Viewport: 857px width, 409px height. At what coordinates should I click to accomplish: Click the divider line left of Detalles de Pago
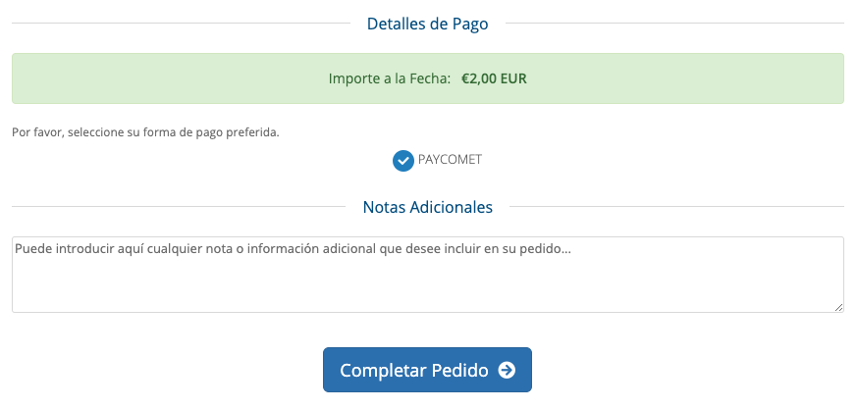[x=181, y=24]
